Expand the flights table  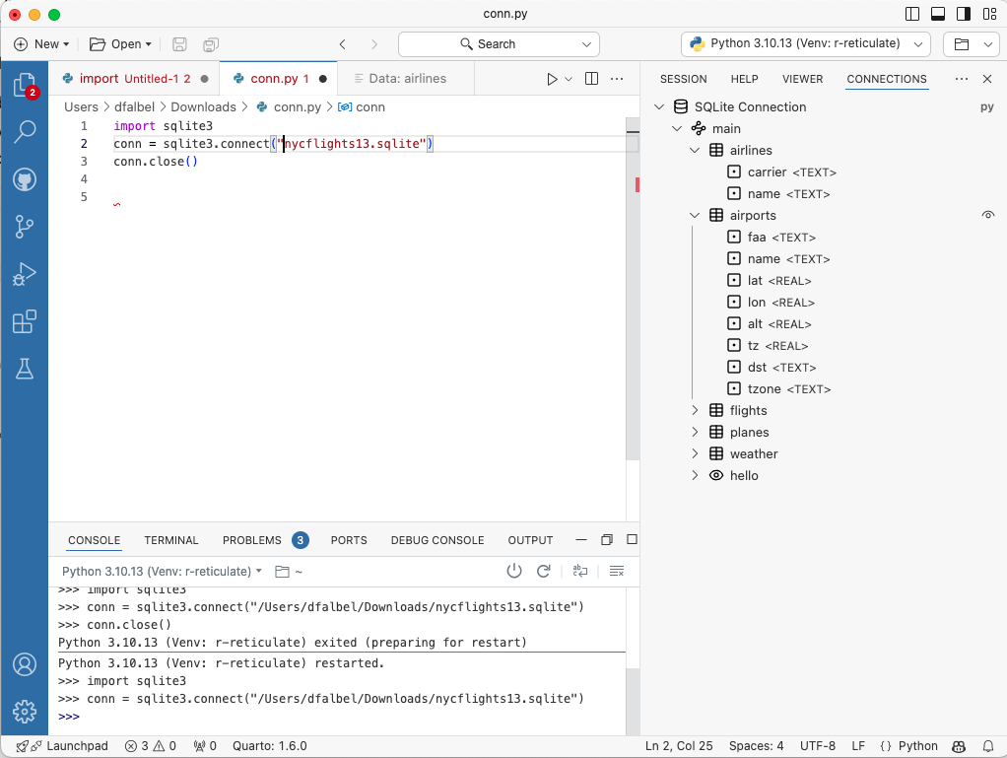(x=695, y=410)
